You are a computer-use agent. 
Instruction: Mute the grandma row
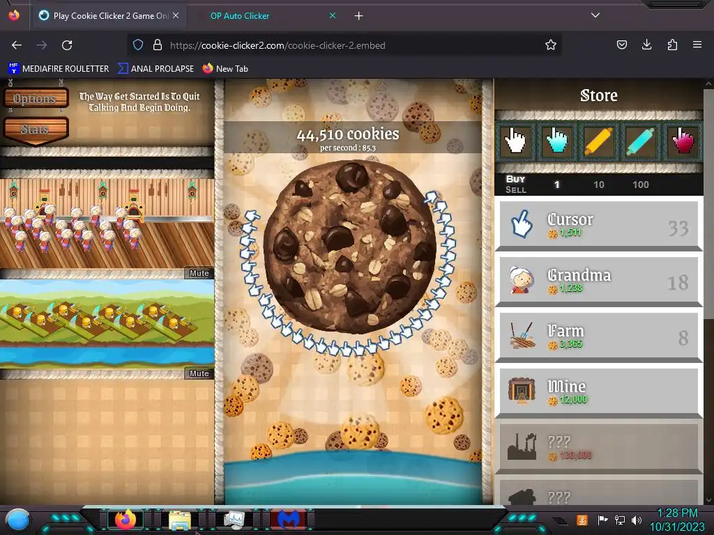tap(199, 273)
